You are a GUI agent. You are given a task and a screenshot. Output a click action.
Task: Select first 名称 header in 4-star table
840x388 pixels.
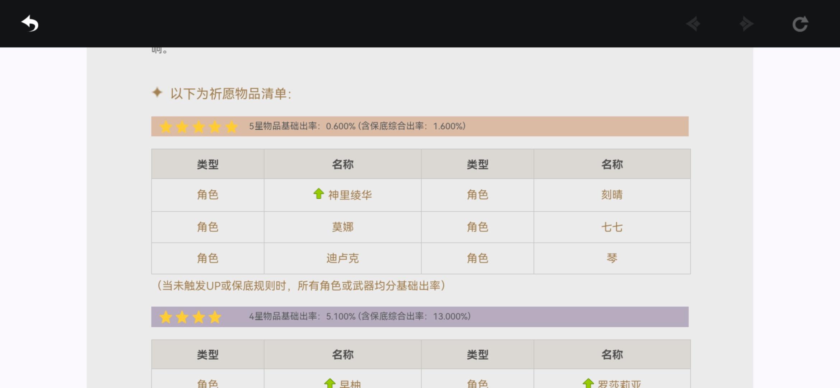click(342, 355)
